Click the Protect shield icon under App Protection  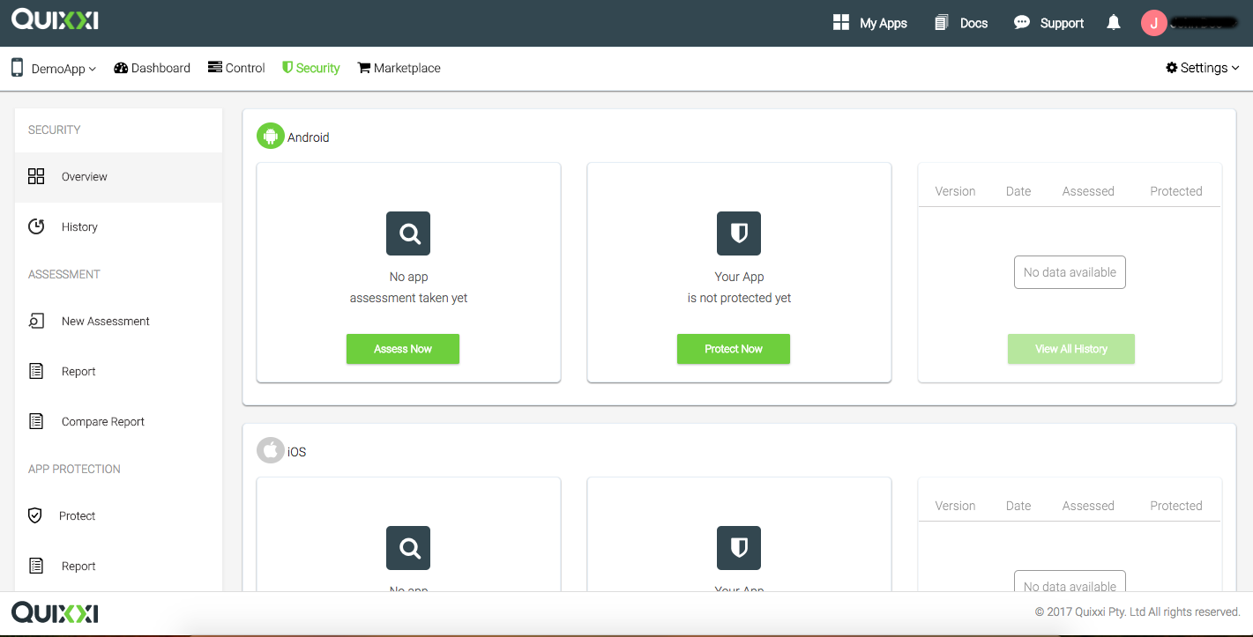click(x=36, y=515)
